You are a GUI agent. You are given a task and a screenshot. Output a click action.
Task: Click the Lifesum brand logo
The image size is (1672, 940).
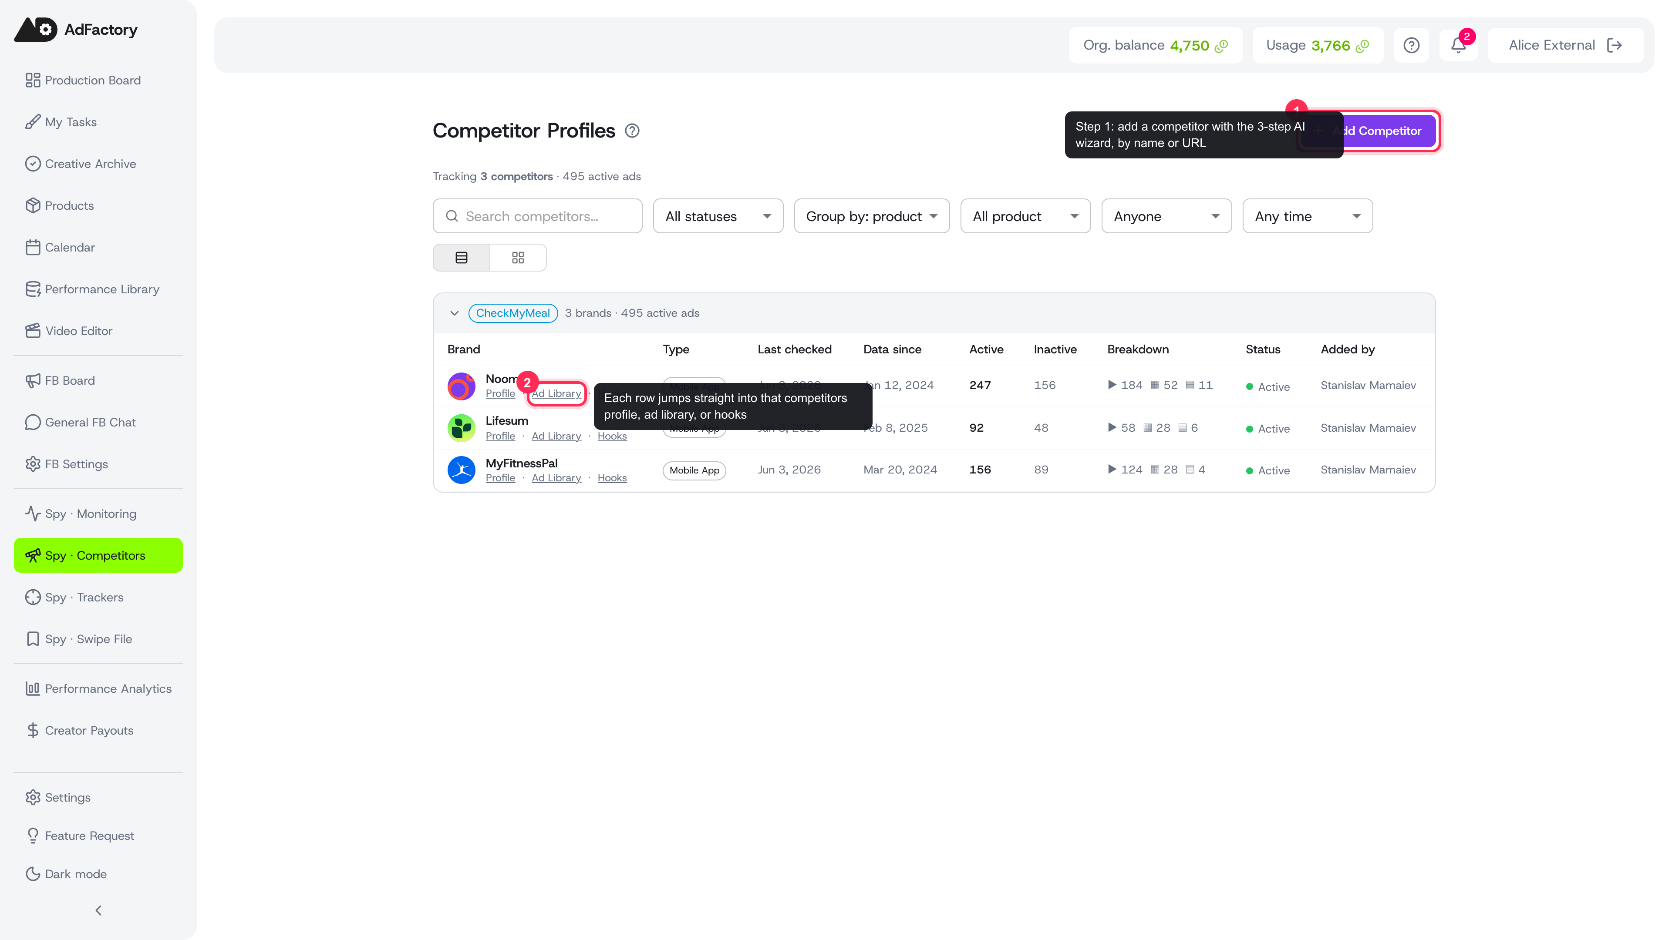point(462,428)
